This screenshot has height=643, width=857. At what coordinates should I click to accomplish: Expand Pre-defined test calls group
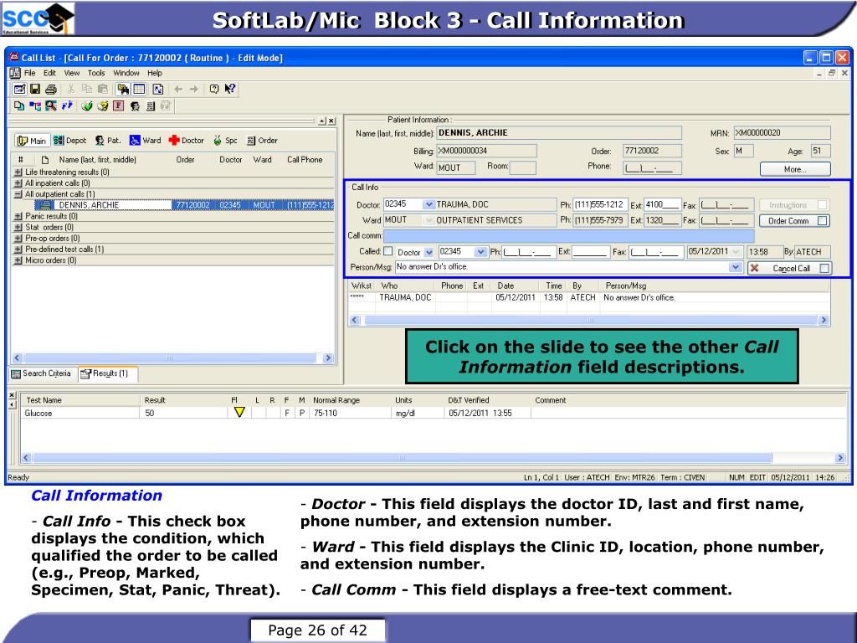(x=18, y=249)
